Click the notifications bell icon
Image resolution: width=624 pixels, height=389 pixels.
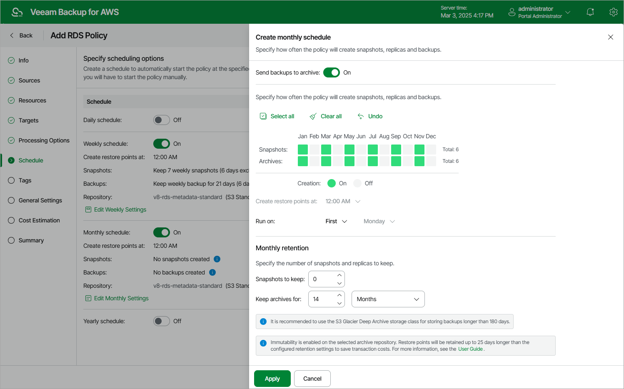pos(590,12)
